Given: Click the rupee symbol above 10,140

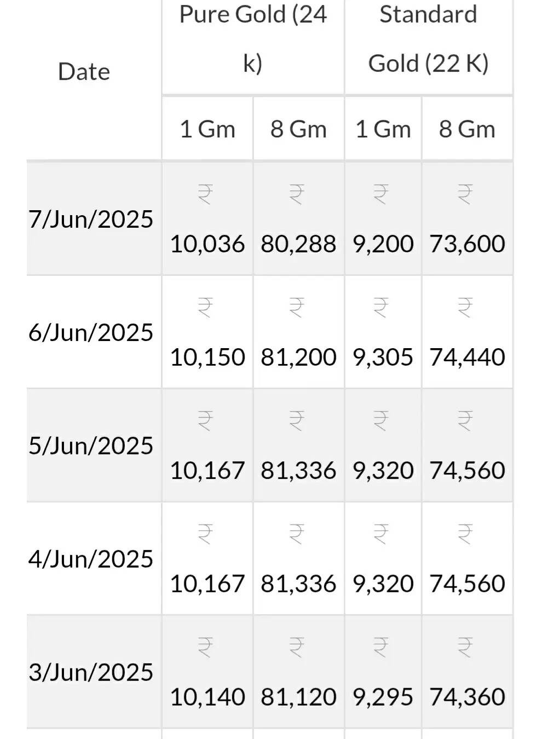Looking at the screenshot, I should (205, 647).
